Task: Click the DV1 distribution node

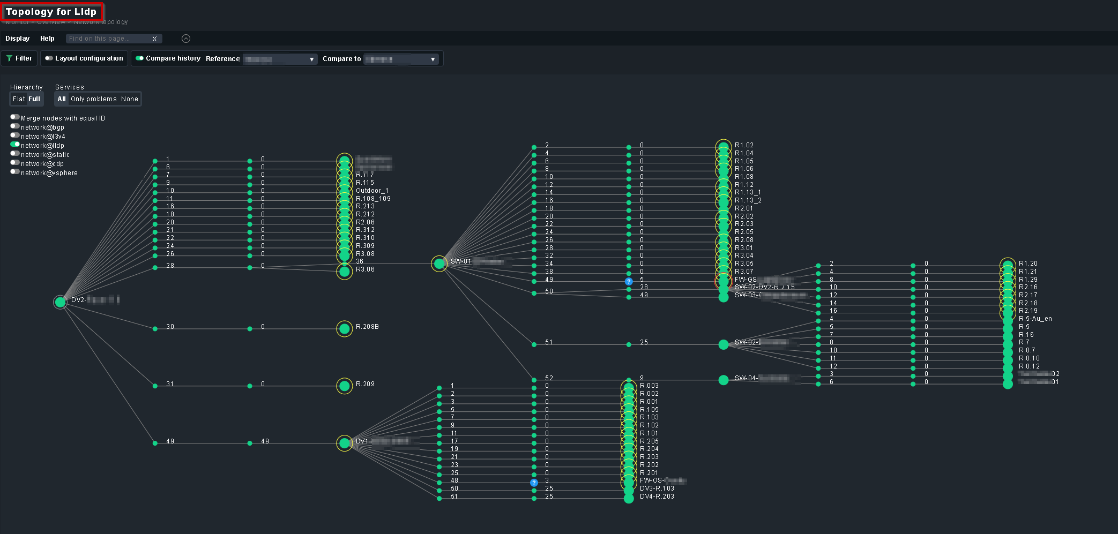Action: (x=345, y=443)
